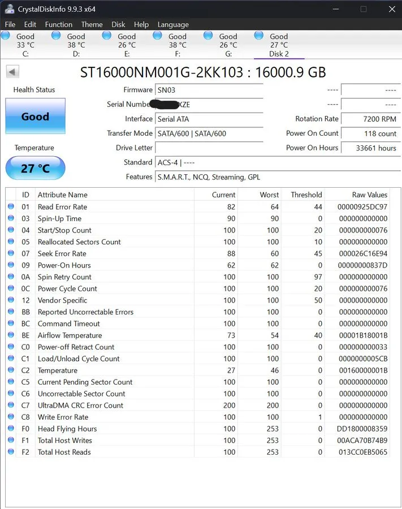Click the Power On Count 118 count field
This screenshot has height=509, width=402.
point(371,133)
